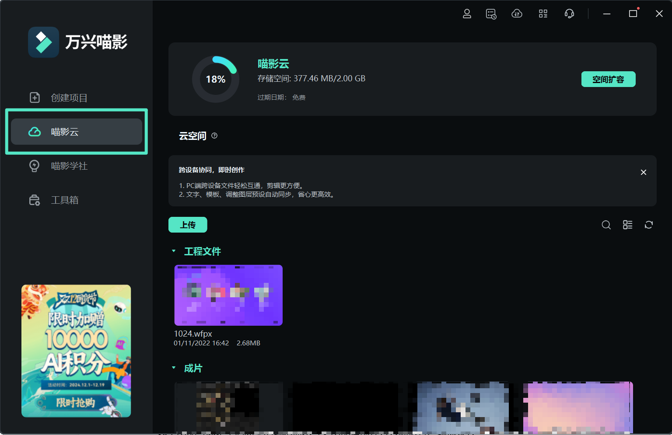Click the 18% storage progress ring
Image resolution: width=672 pixels, height=435 pixels.
click(x=216, y=79)
